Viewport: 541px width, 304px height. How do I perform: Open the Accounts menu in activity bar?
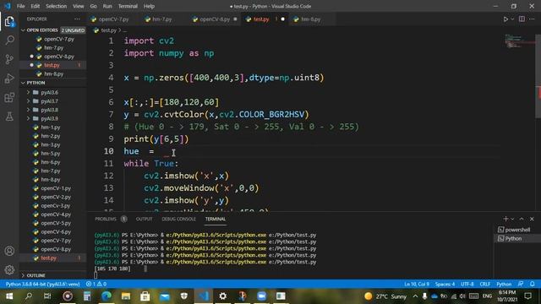pyautogui.click(x=9, y=251)
